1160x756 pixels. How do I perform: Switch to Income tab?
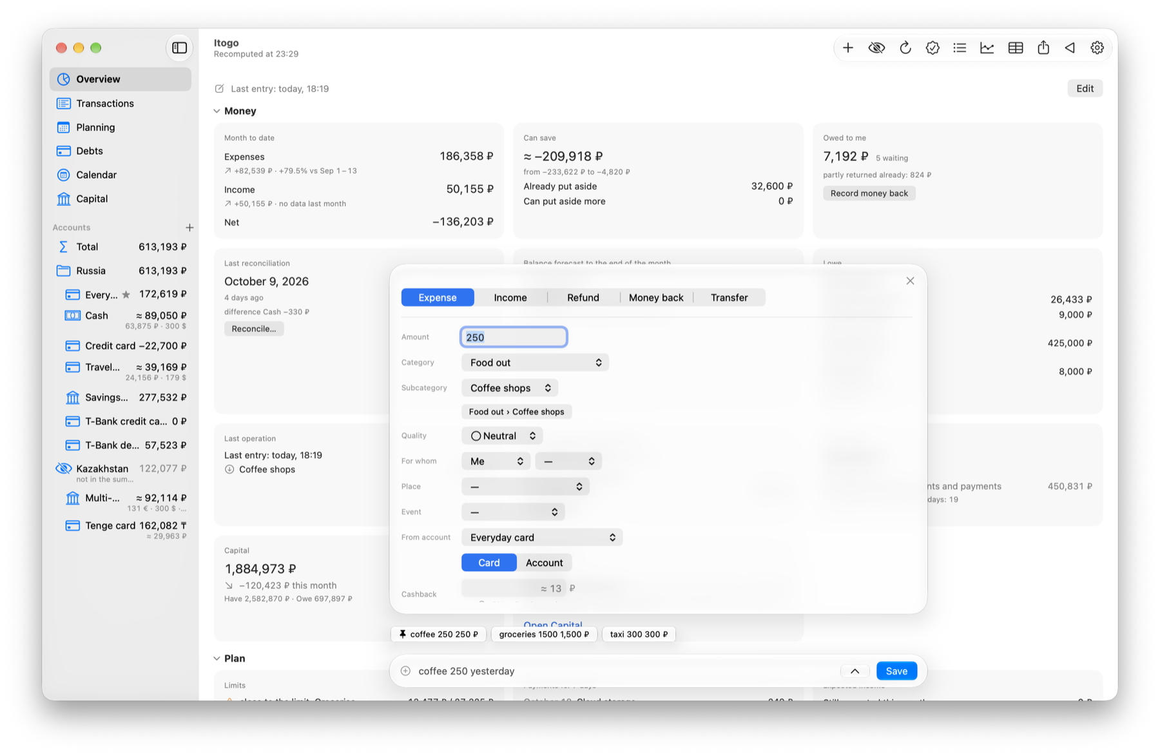point(510,297)
